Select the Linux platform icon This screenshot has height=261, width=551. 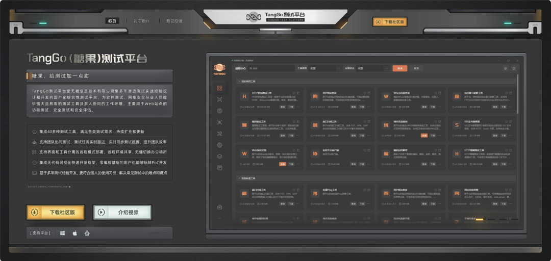[87, 233]
